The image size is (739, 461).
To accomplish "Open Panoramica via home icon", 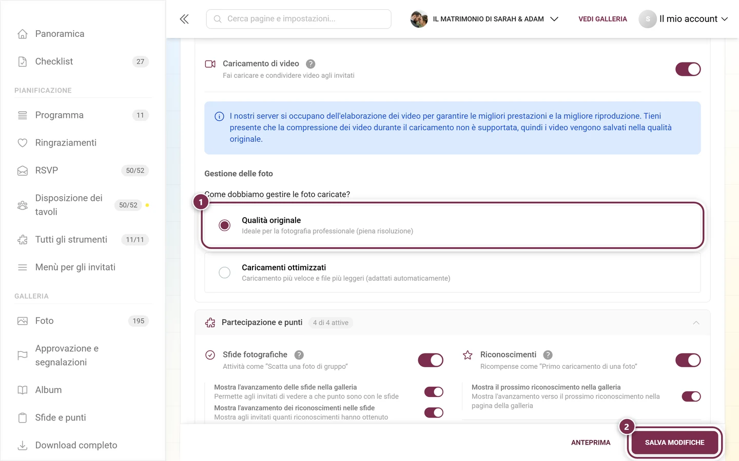I will pyautogui.click(x=23, y=34).
